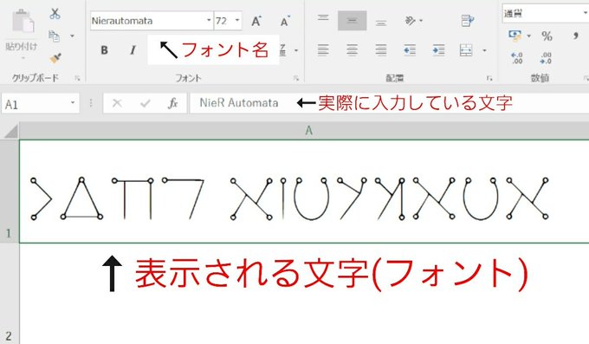Click Merge and Center icon
This screenshot has width=589, height=344.
coord(466,49)
